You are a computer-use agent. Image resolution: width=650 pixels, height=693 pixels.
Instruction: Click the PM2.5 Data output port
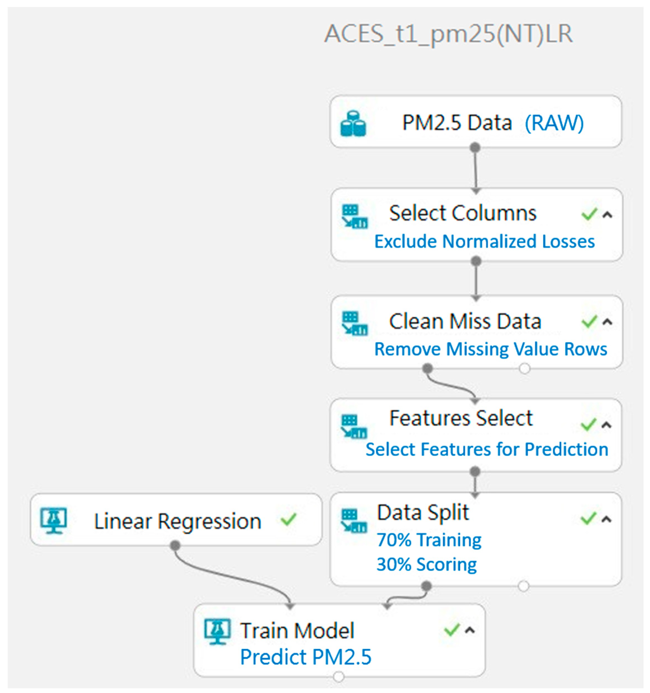(475, 147)
